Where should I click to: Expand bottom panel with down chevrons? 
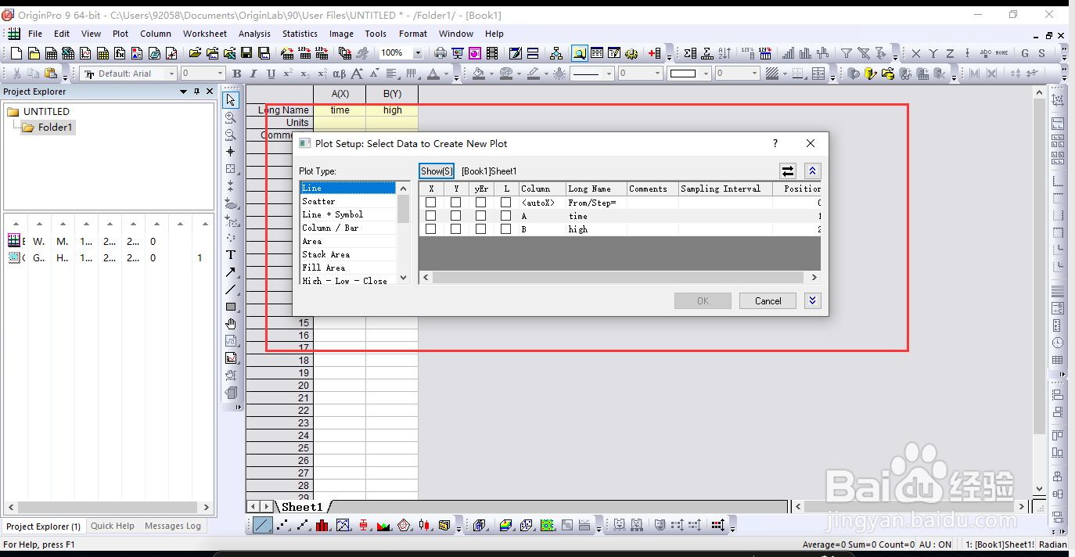[x=812, y=300]
